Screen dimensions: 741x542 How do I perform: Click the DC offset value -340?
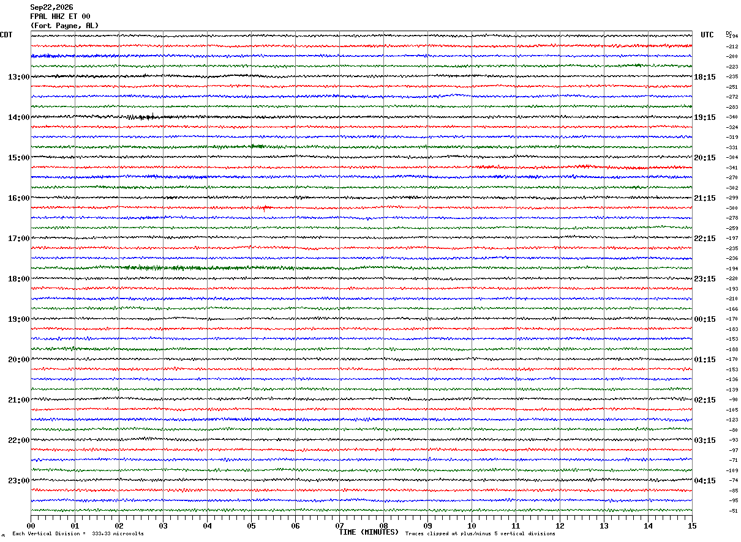[x=732, y=117]
